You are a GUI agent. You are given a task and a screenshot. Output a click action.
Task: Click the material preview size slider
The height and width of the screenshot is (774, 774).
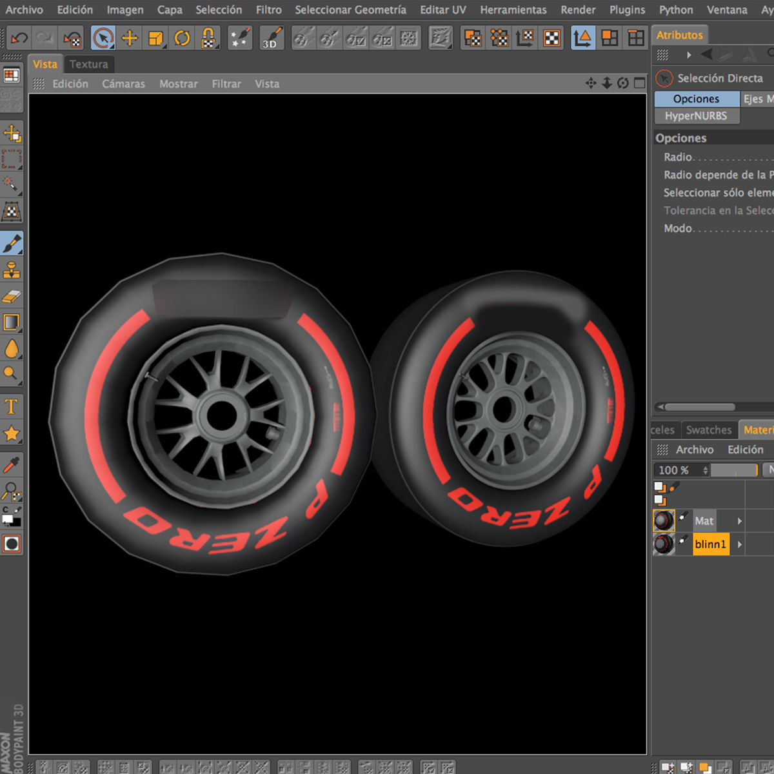pos(734,470)
